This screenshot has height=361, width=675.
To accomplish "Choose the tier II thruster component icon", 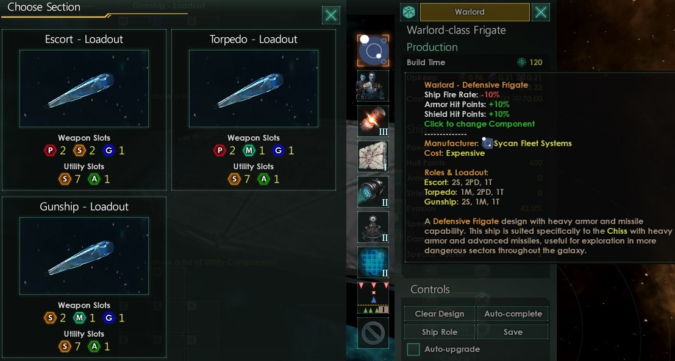I will point(373,192).
